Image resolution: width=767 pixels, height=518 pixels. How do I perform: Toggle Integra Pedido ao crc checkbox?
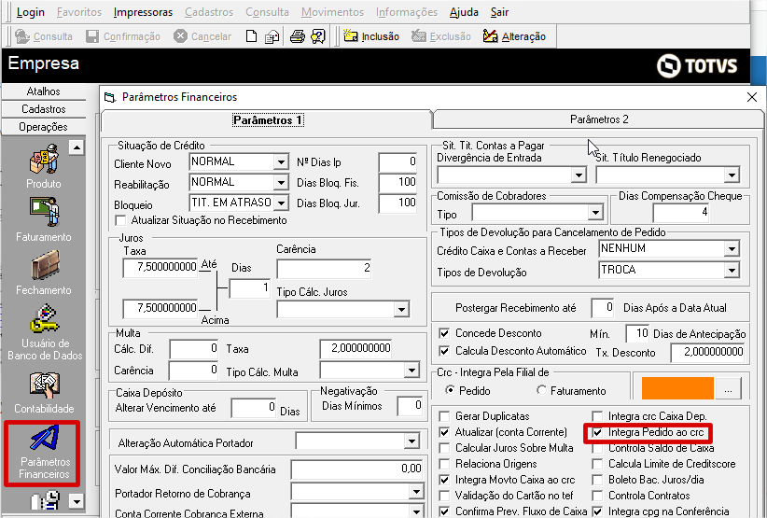pyautogui.click(x=597, y=432)
